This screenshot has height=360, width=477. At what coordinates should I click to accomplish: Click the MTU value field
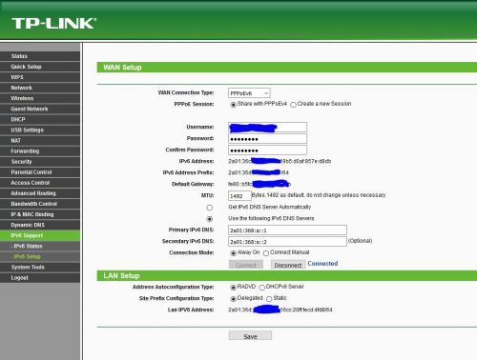click(x=239, y=196)
